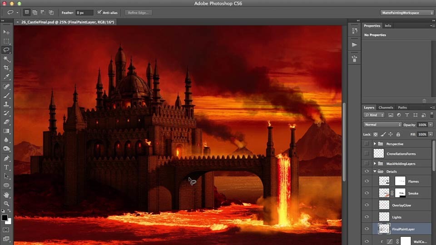
Task: Click the Feather input field
Action: 84,13
